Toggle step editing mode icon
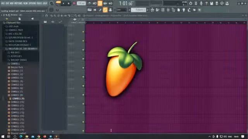248x139 pixels. tap(100, 10)
